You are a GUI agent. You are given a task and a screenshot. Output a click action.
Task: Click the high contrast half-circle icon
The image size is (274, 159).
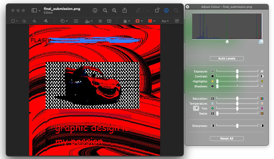[262, 76]
